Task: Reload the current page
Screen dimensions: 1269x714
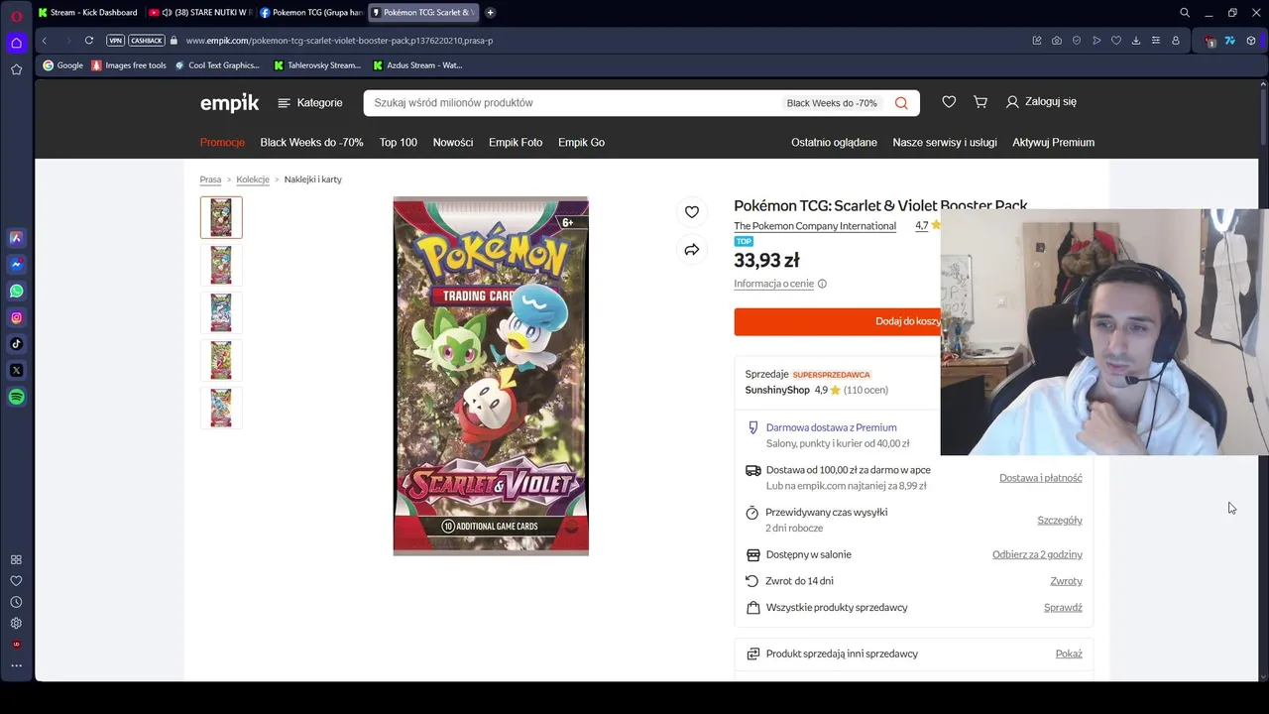Action: click(89, 41)
